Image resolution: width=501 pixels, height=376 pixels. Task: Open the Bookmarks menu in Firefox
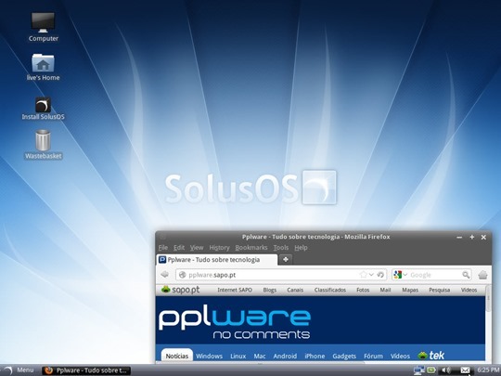[251, 248]
